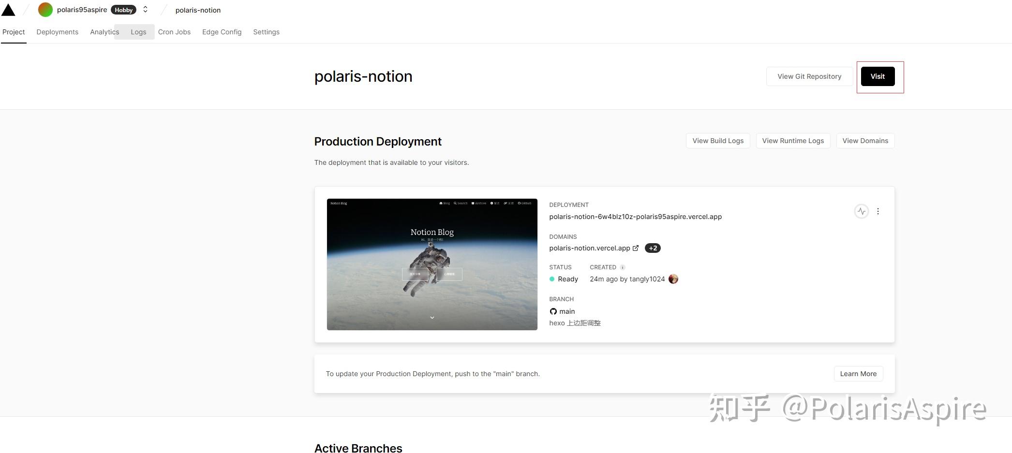This screenshot has height=453, width=1012.
Task: Open the Analytics tab
Action: tap(104, 32)
